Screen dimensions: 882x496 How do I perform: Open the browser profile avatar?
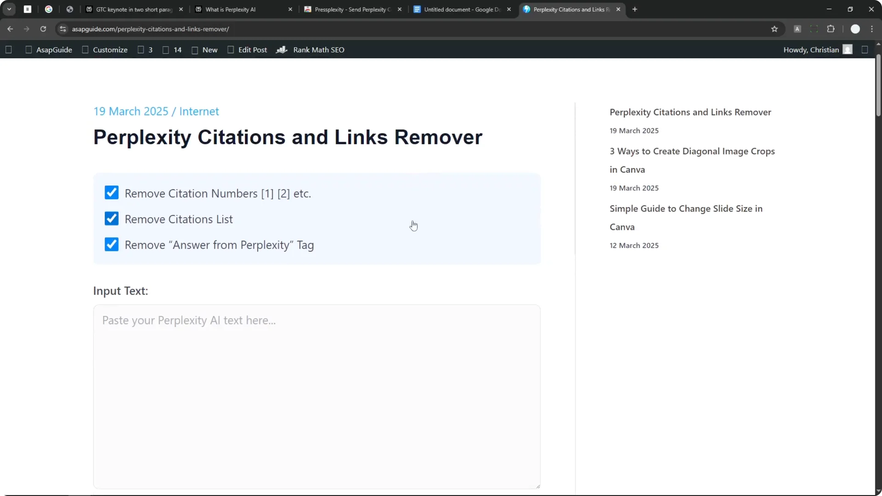[855, 28]
